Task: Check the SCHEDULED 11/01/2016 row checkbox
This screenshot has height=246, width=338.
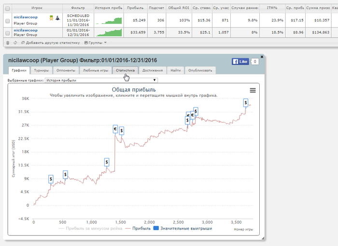Action: click(x=8, y=21)
